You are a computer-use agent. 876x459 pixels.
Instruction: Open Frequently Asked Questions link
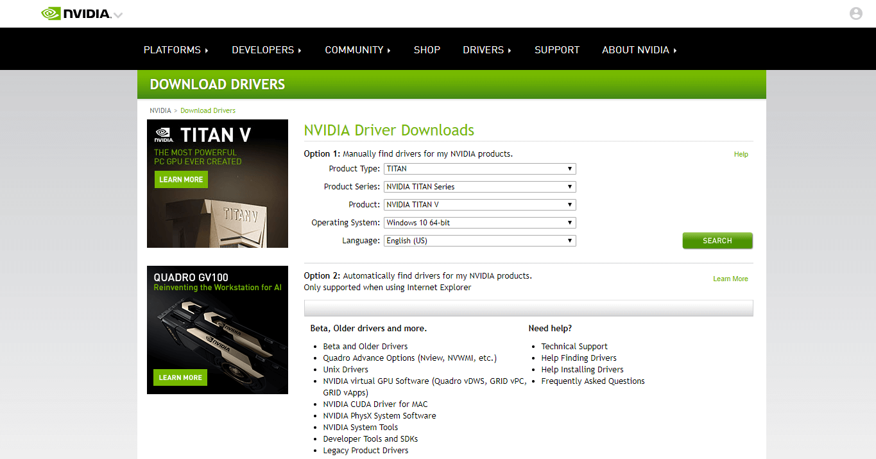click(593, 381)
